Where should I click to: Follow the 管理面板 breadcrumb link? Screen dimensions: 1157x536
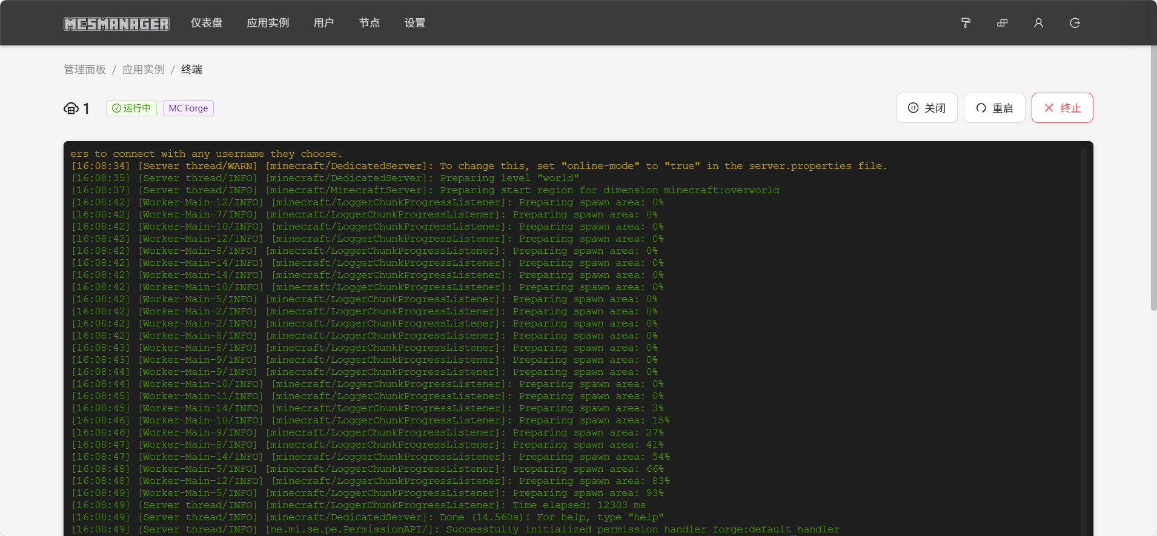(x=85, y=70)
